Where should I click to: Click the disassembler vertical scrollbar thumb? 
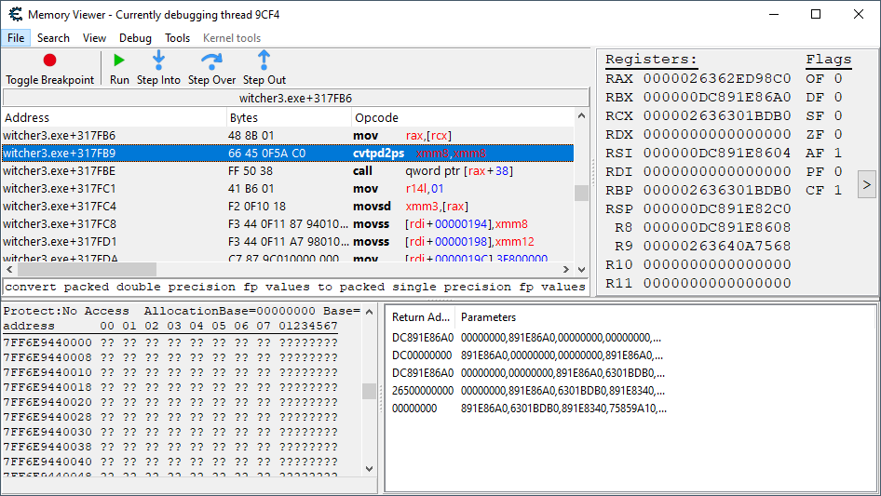pyautogui.click(x=581, y=193)
